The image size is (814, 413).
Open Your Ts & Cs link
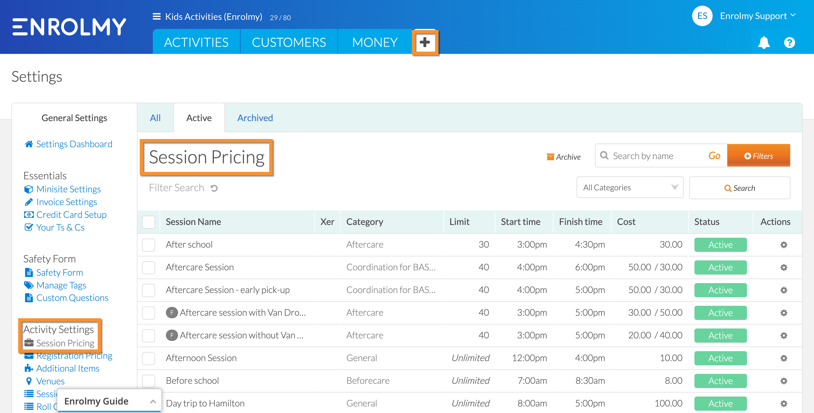[x=60, y=227]
